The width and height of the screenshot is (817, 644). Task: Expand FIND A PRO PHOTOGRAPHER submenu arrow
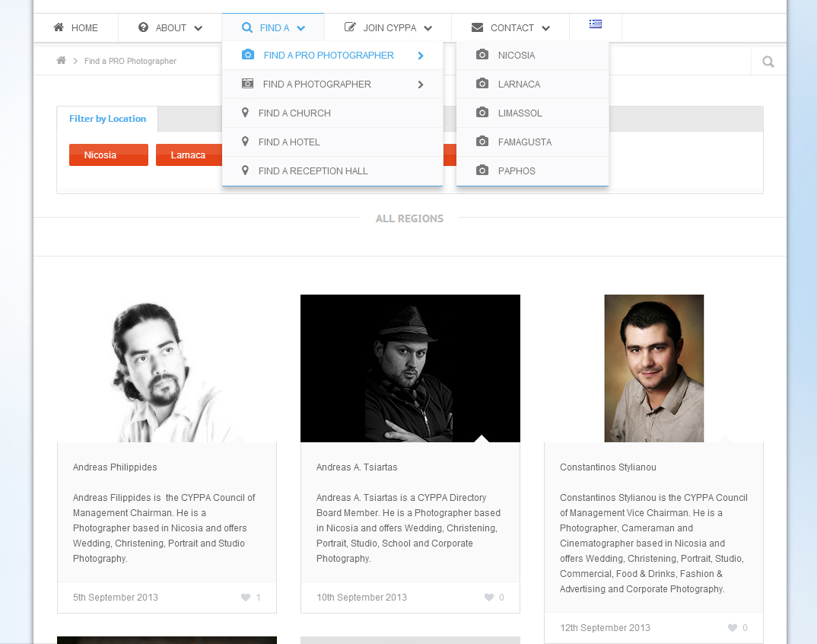point(420,55)
